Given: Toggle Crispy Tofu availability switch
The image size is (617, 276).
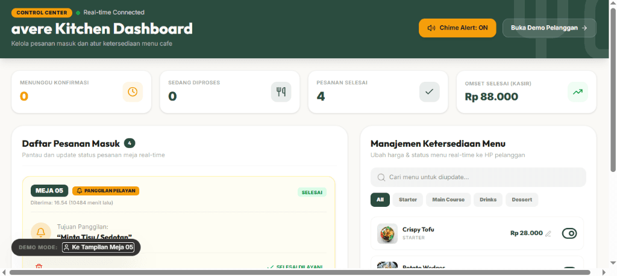Looking at the screenshot, I should coord(569,233).
